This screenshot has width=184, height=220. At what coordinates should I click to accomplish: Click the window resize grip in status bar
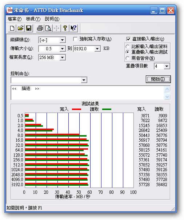(x=173, y=209)
